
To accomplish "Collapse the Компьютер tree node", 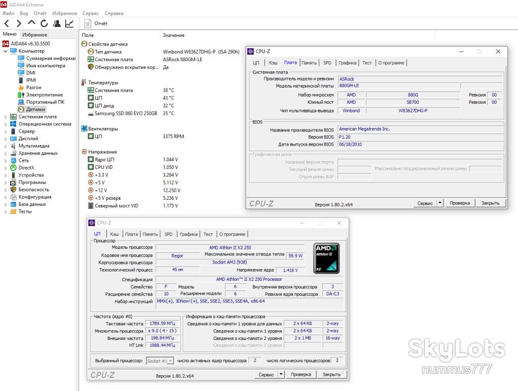I will click(5, 51).
